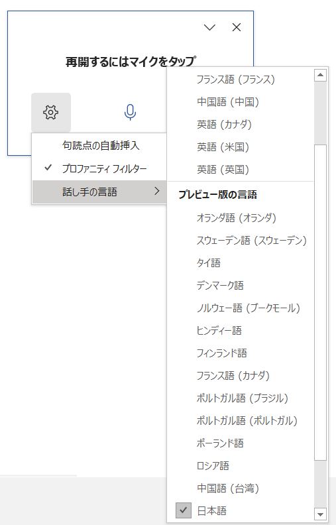Pick オランダ語 (オランダ) preview language

tap(241, 218)
